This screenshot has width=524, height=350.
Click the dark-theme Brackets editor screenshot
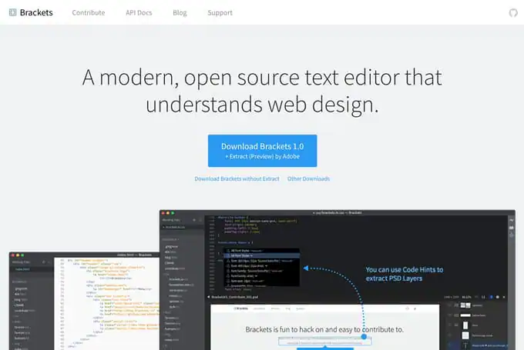click(x=338, y=280)
